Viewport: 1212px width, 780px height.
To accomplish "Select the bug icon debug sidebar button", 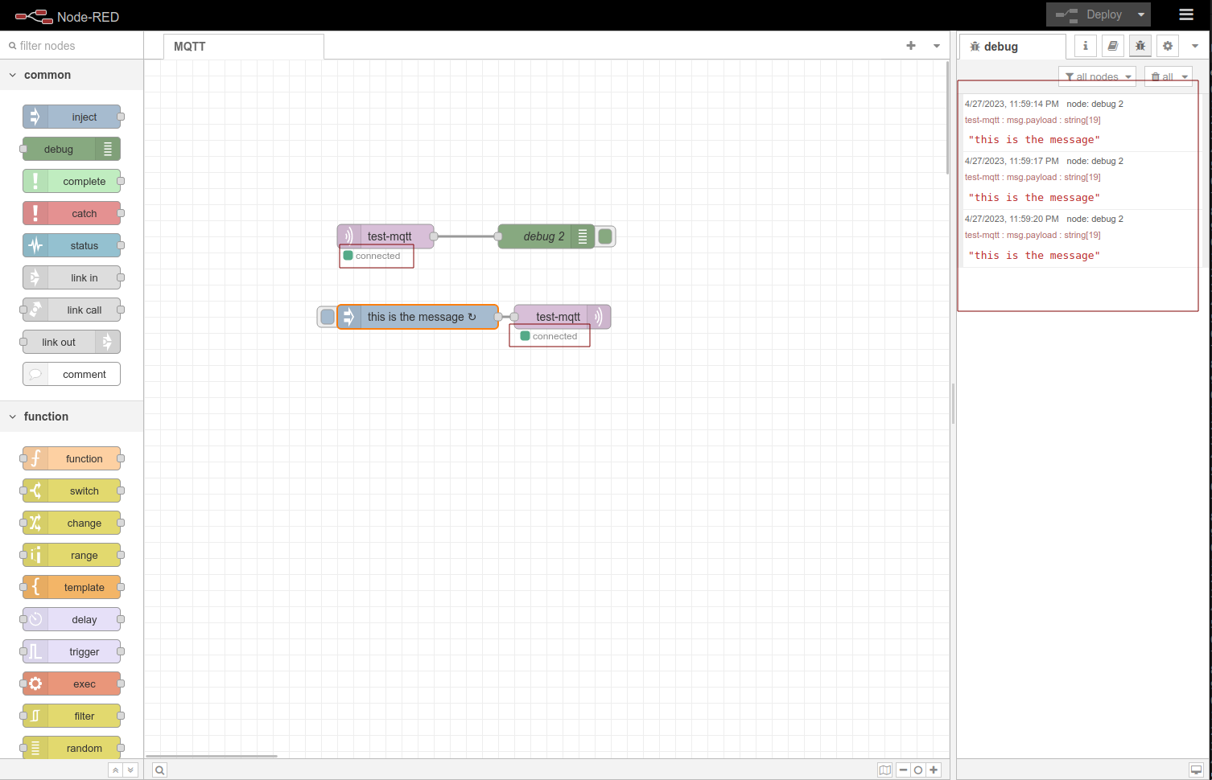I will 1140,46.
